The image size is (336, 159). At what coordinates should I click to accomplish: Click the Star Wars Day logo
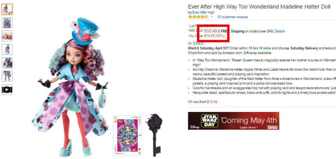(x=209, y=120)
